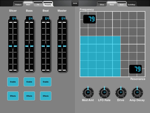
Task: Click the Mod Amt knob
Action: click(88, 92)
